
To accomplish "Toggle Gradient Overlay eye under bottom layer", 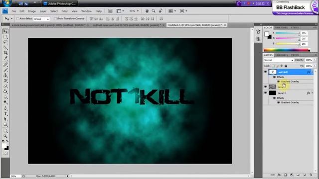I will tap(279, 102).
